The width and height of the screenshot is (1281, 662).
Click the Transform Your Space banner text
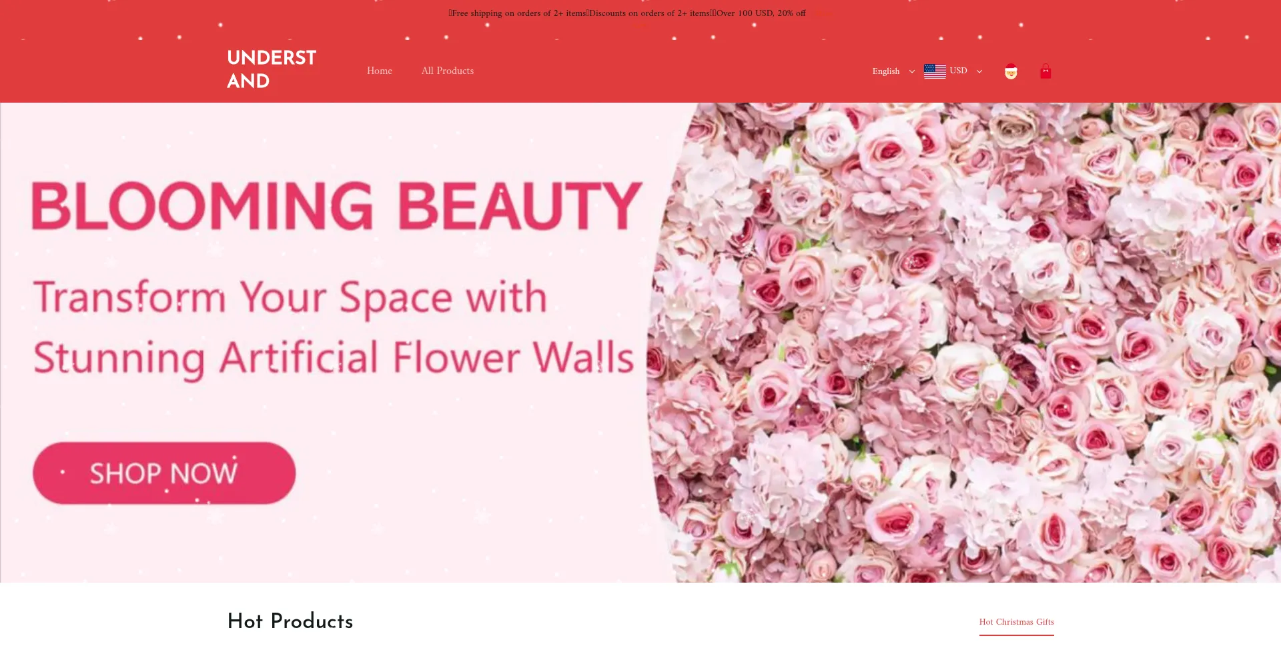[x=290, y=297]
